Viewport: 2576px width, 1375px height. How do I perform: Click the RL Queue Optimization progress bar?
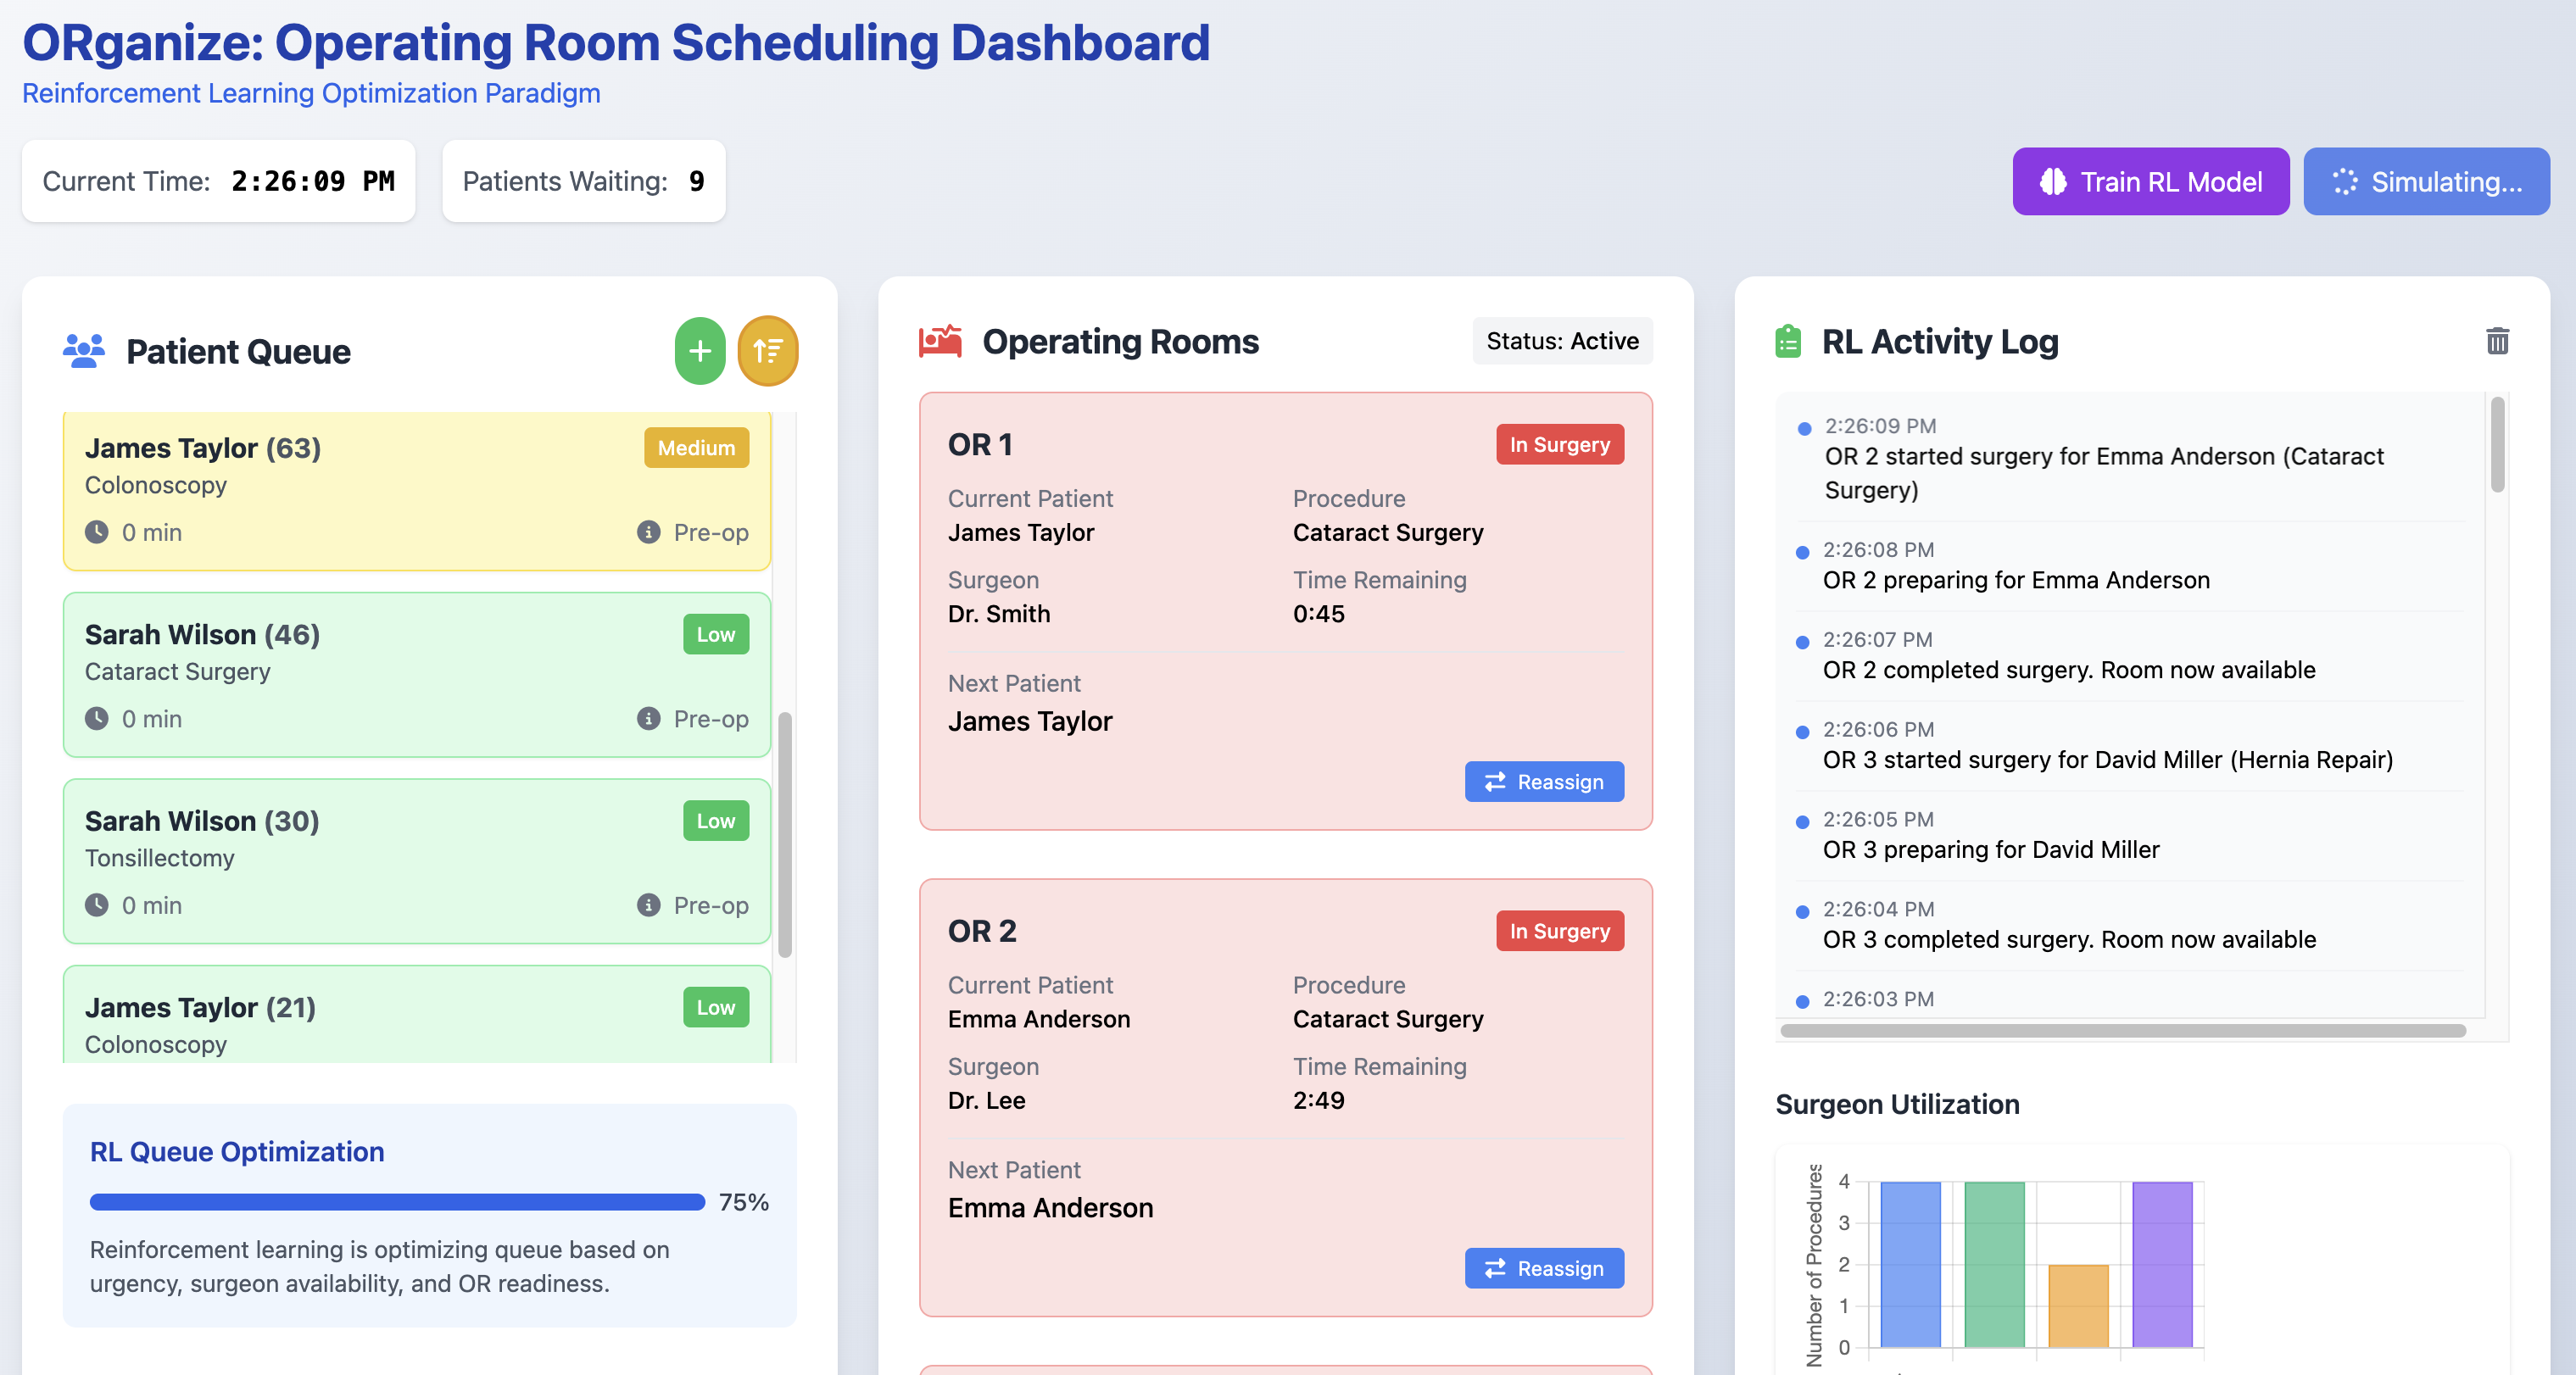click(x=396, y=1201)
